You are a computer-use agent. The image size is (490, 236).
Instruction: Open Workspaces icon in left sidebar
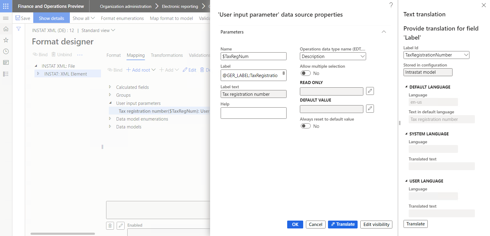pyautogui.click(x=6, y=63)
